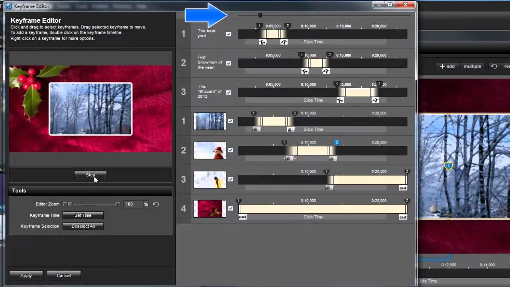510x287 pixels.
Task: Select keyframe 1 on the Blizzard of 2012 caption
Action: pos(337,84)
